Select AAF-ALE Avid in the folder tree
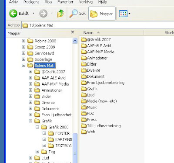The width and height of the screenshot is (174, 163). coord(54,78)
